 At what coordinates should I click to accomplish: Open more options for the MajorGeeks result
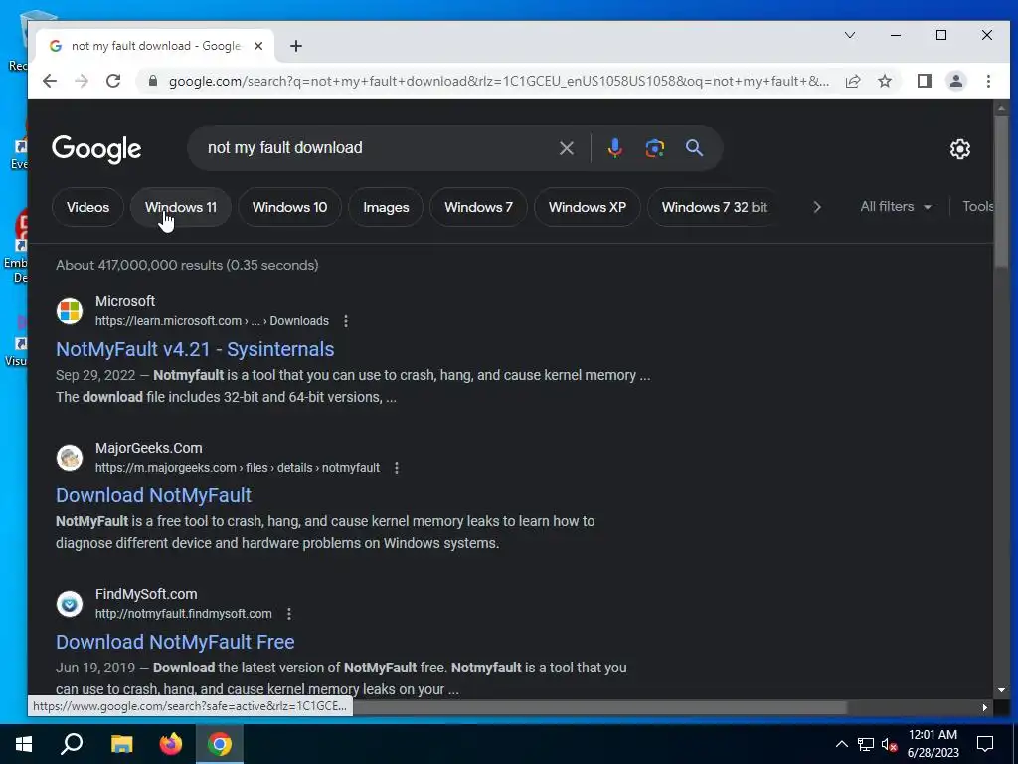[397, 468]
